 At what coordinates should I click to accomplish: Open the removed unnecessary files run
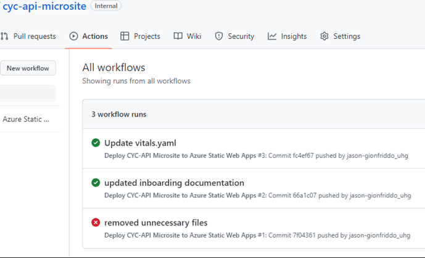tap(155, 223)
